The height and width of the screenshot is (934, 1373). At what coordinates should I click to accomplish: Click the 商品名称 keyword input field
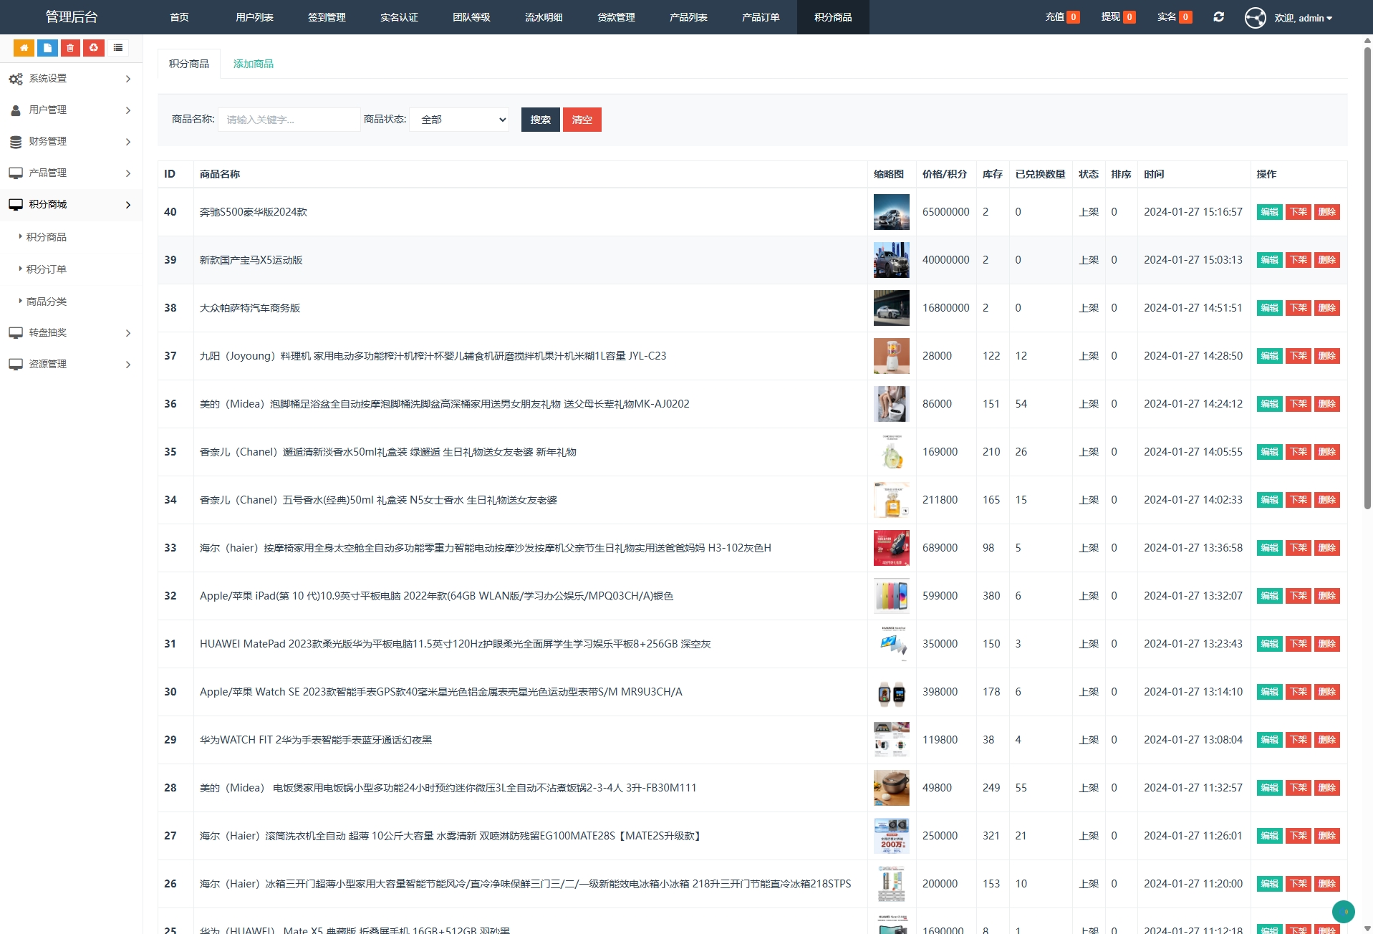289,120
